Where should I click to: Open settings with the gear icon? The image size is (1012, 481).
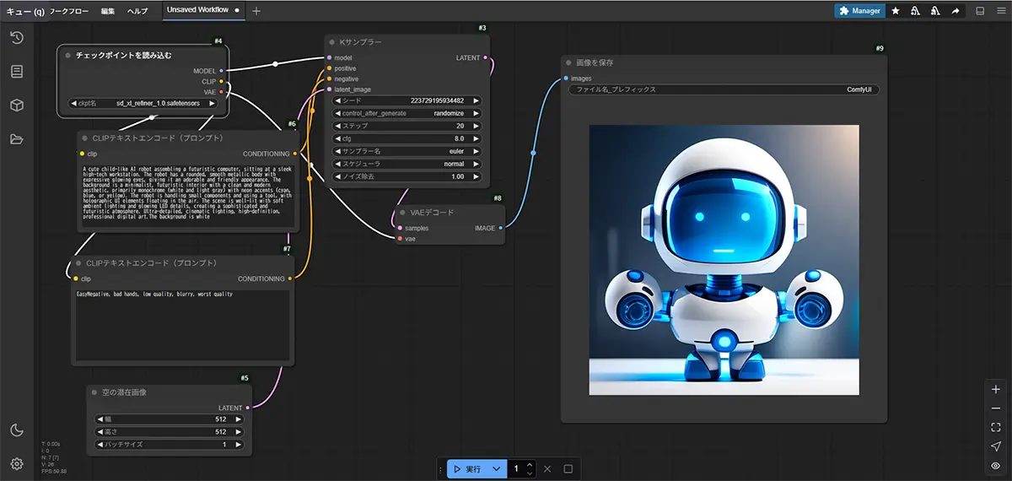click(16, 463)
